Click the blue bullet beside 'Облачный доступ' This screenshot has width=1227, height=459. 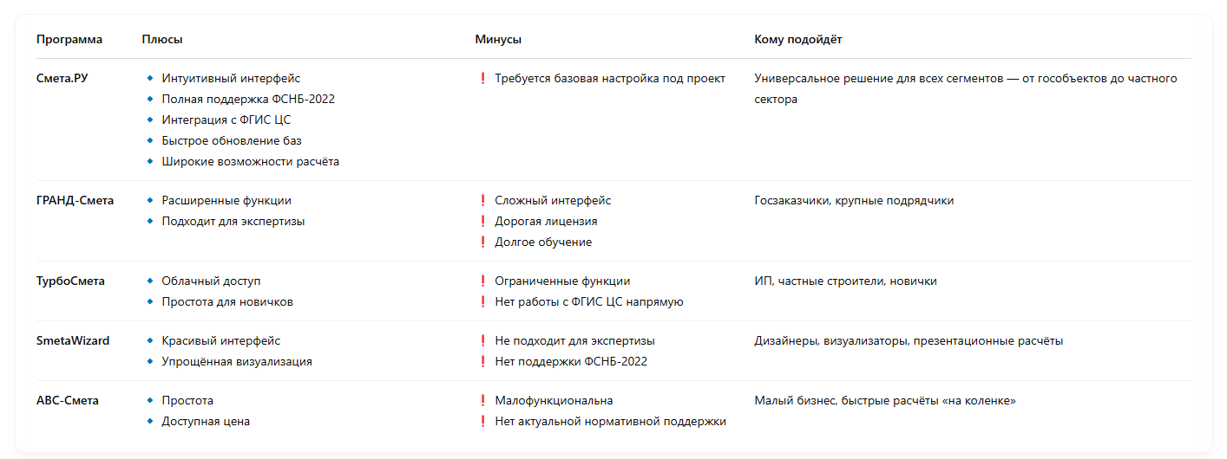pos(150,281)
